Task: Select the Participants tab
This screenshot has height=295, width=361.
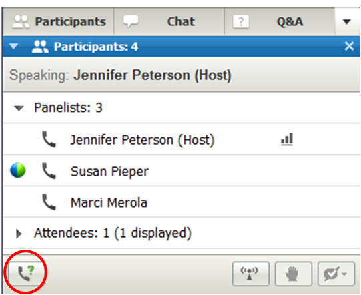Action: tap(59, 21)
